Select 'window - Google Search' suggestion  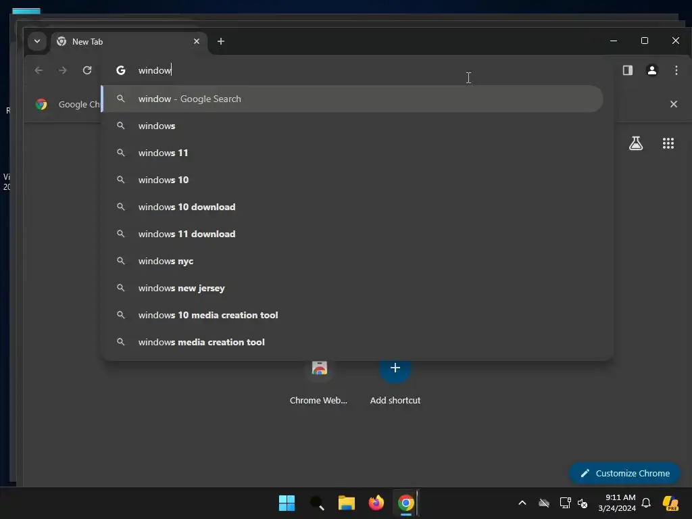coord(352,99)
